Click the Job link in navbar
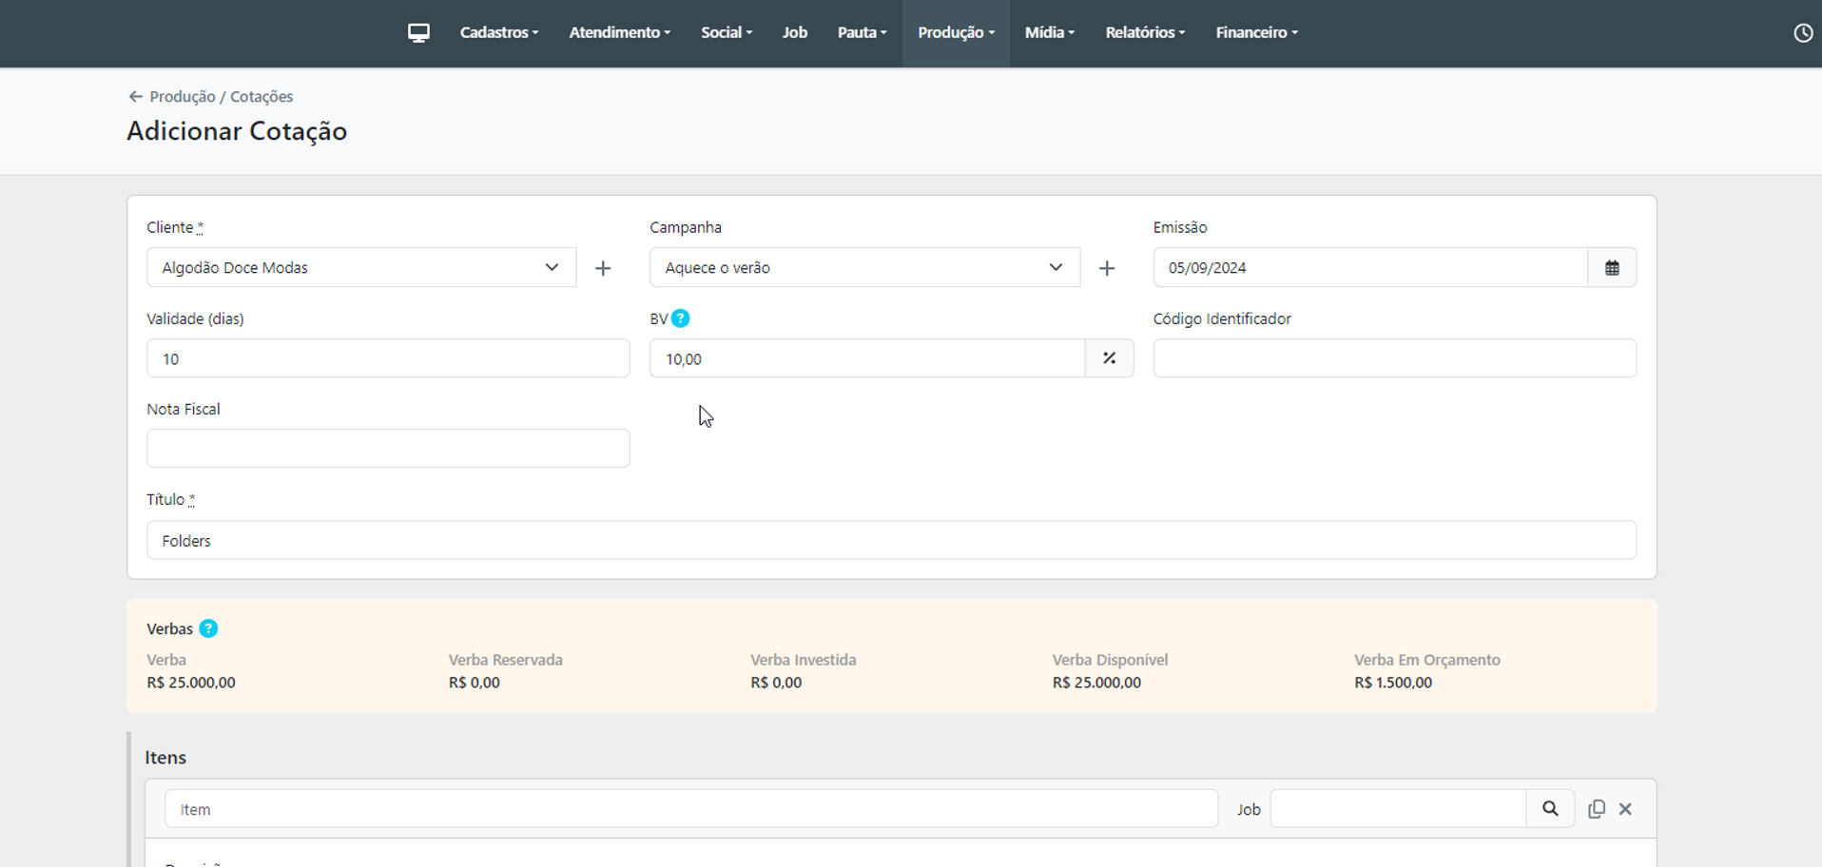The height and width of the screenshot is (867, 1822). [794, 33]
